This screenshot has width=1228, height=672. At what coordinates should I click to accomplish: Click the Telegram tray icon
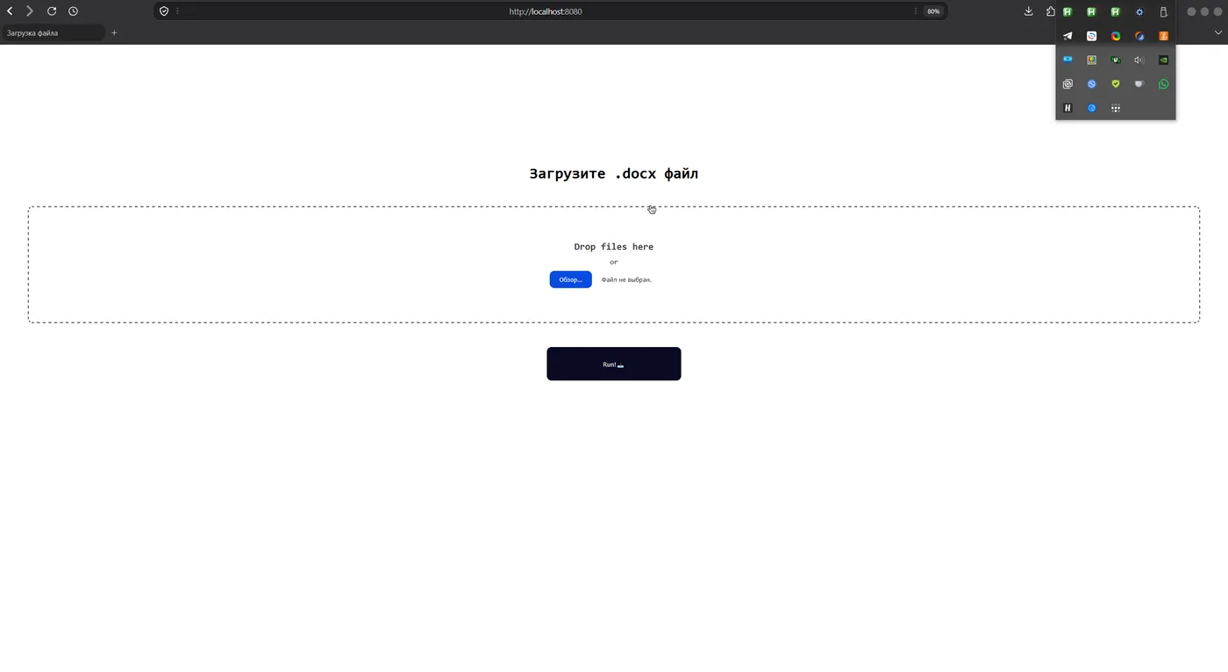(1067, 36)
